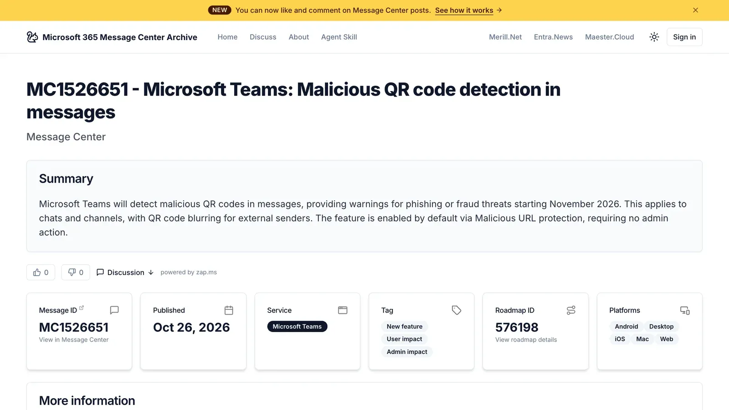Select the Android platform chip
729x410 pixels.
626,327
